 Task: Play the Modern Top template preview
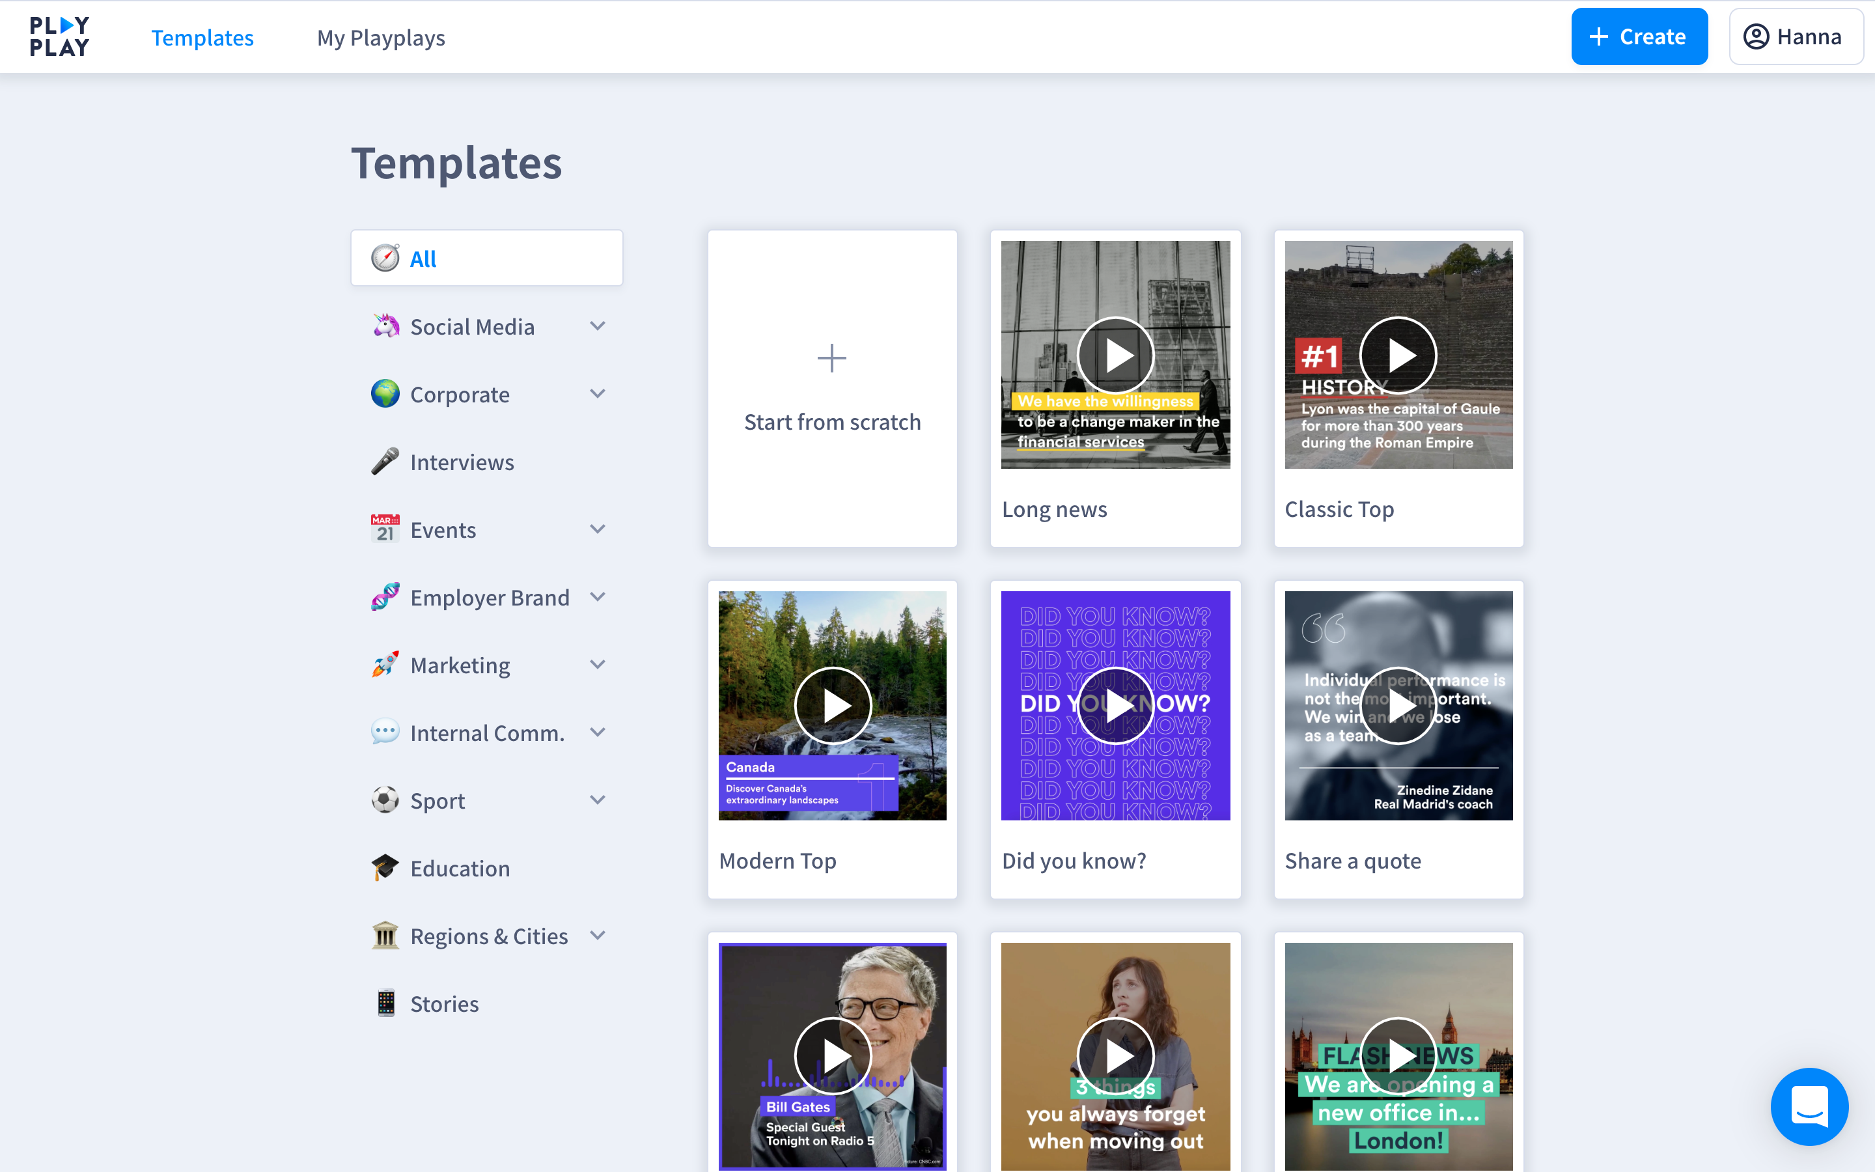click(833, 705)
